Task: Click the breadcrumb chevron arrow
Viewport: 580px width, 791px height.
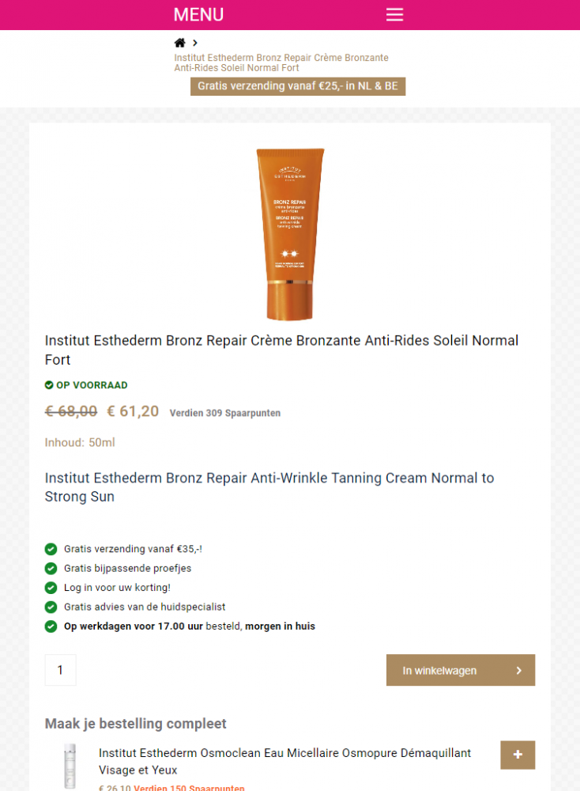Action: coord(195,43)
